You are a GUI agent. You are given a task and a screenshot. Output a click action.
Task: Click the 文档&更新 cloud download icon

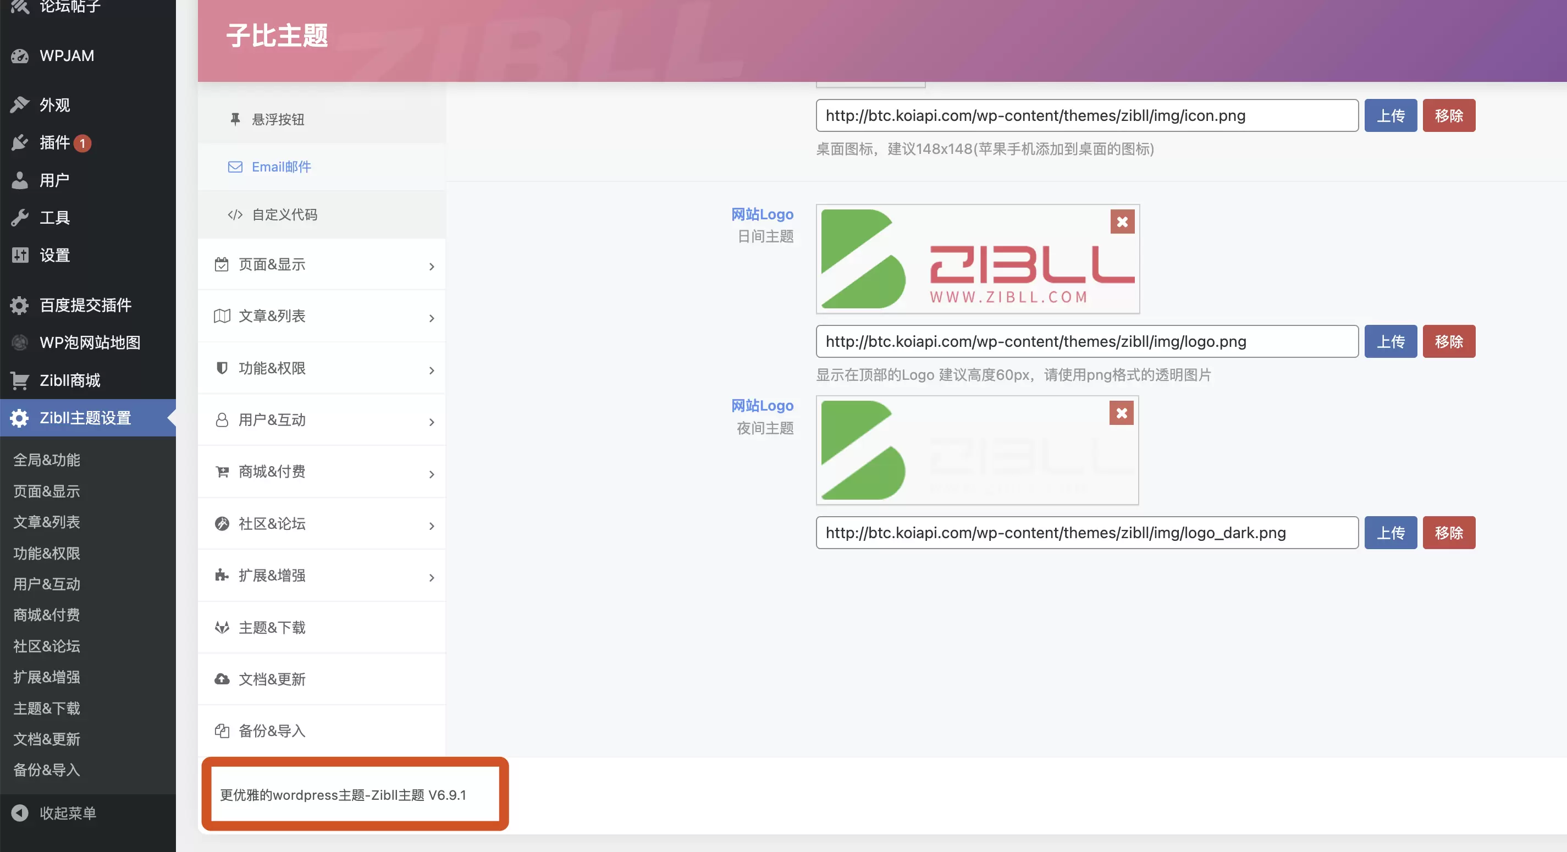tap(222, 679)
